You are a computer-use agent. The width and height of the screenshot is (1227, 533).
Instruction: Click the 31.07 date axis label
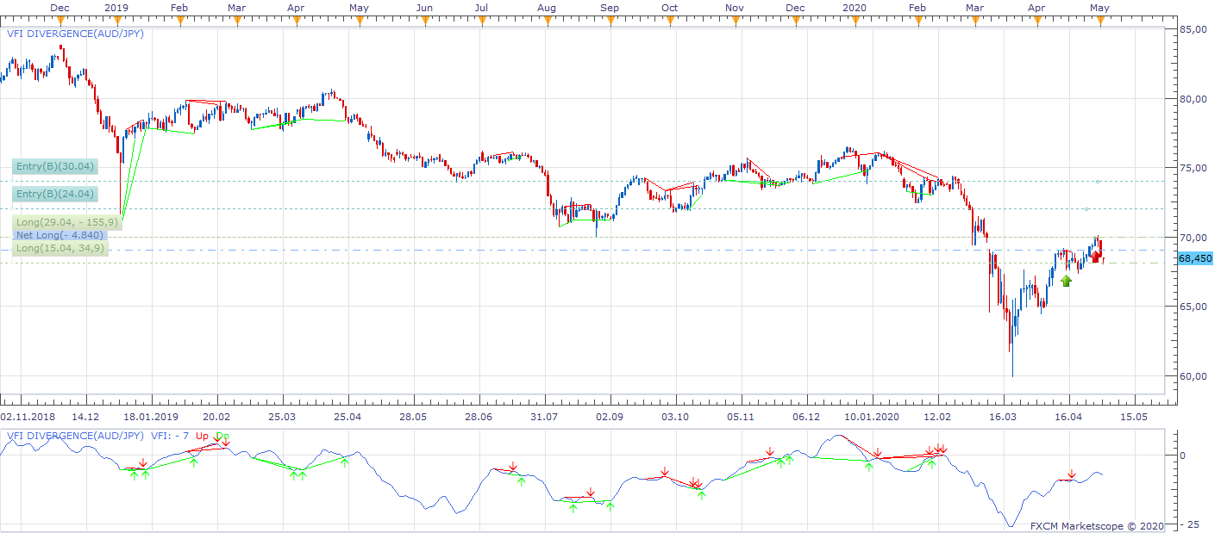(544, 417)
